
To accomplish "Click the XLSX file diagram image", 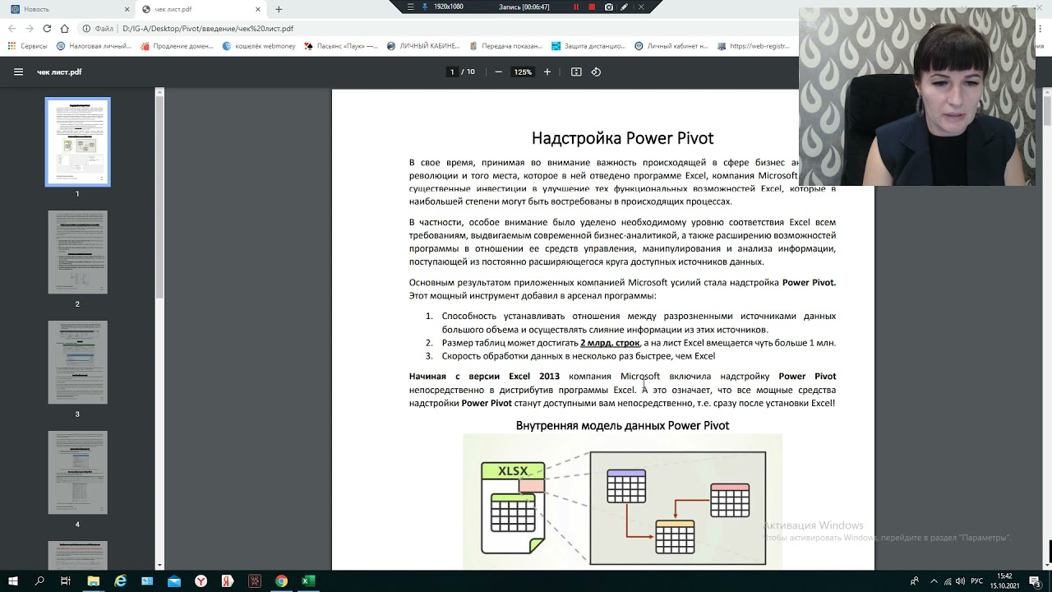I will [x=514, y=507].
